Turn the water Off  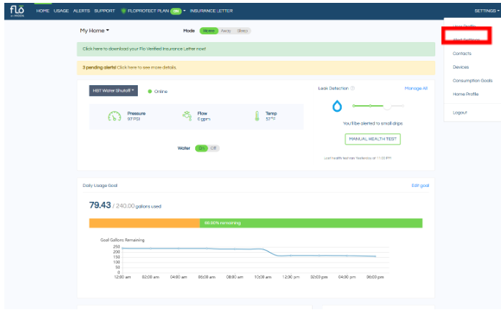pos(213,148)
